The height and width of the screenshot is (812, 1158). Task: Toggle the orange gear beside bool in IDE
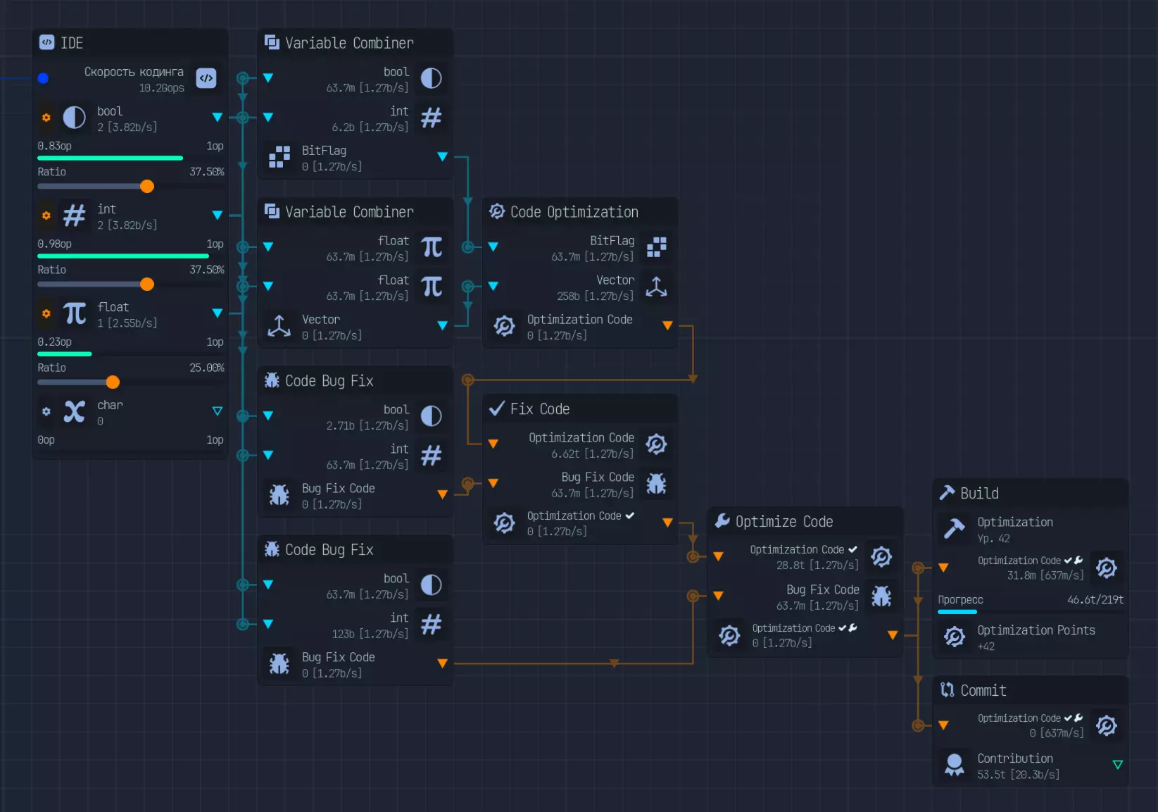click(46, 118)
